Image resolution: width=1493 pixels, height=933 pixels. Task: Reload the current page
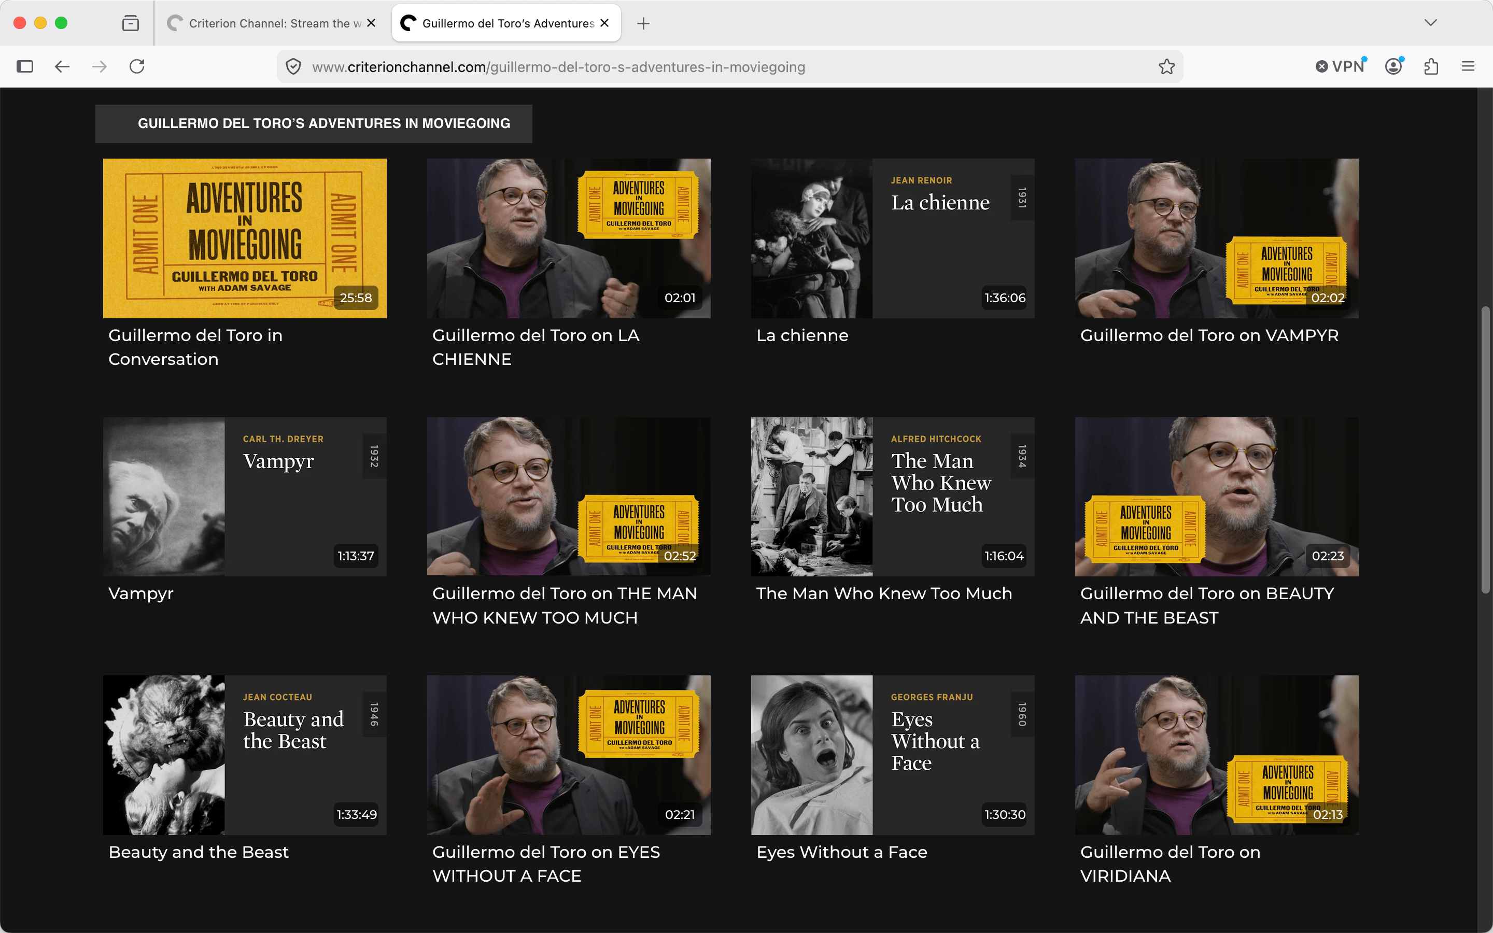click(137, 67)
